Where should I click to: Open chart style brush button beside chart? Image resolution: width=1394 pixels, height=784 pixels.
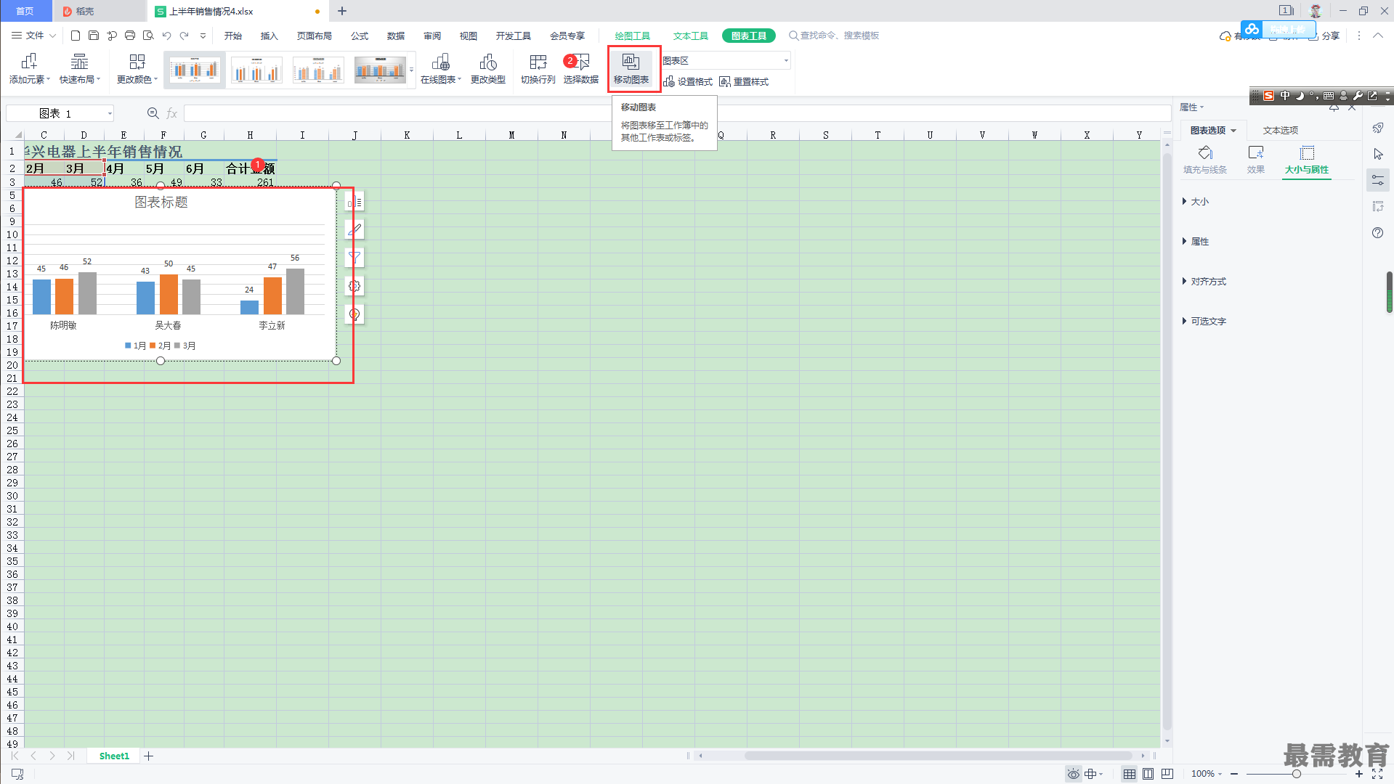tap(354, 230)
